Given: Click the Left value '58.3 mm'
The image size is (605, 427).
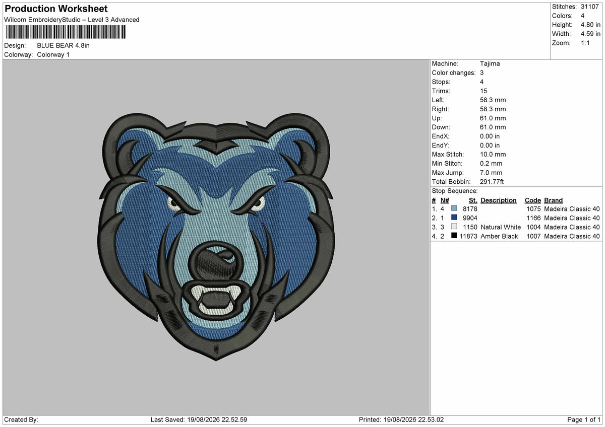Looking at the screenshot, I should 493,100.
